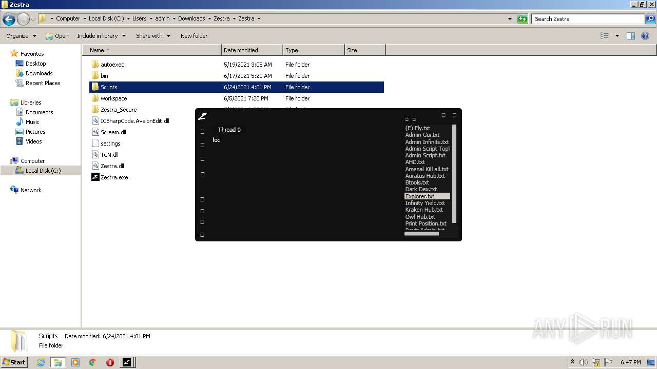Expand the dropdown after Users in the address bar
The height and width of the screenshot is (369, 657).
[151, 18]
